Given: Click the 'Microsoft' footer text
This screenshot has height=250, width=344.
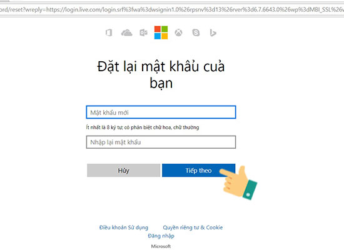Looking at the screenshot, I should [x=161, y=246].
